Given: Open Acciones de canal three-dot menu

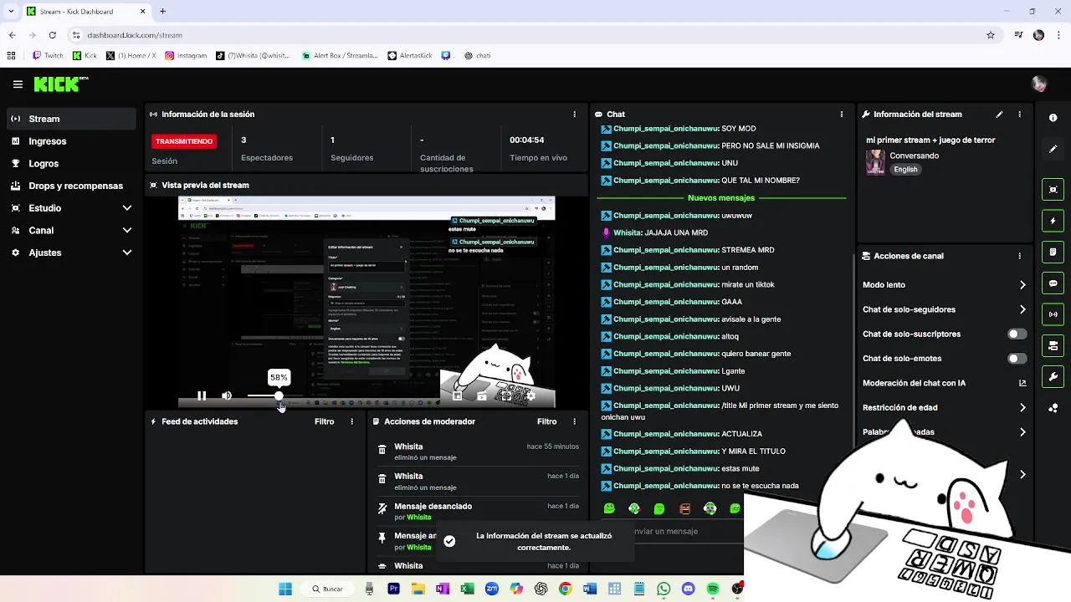Looking at the screenshot, I should click(1019, 256).
